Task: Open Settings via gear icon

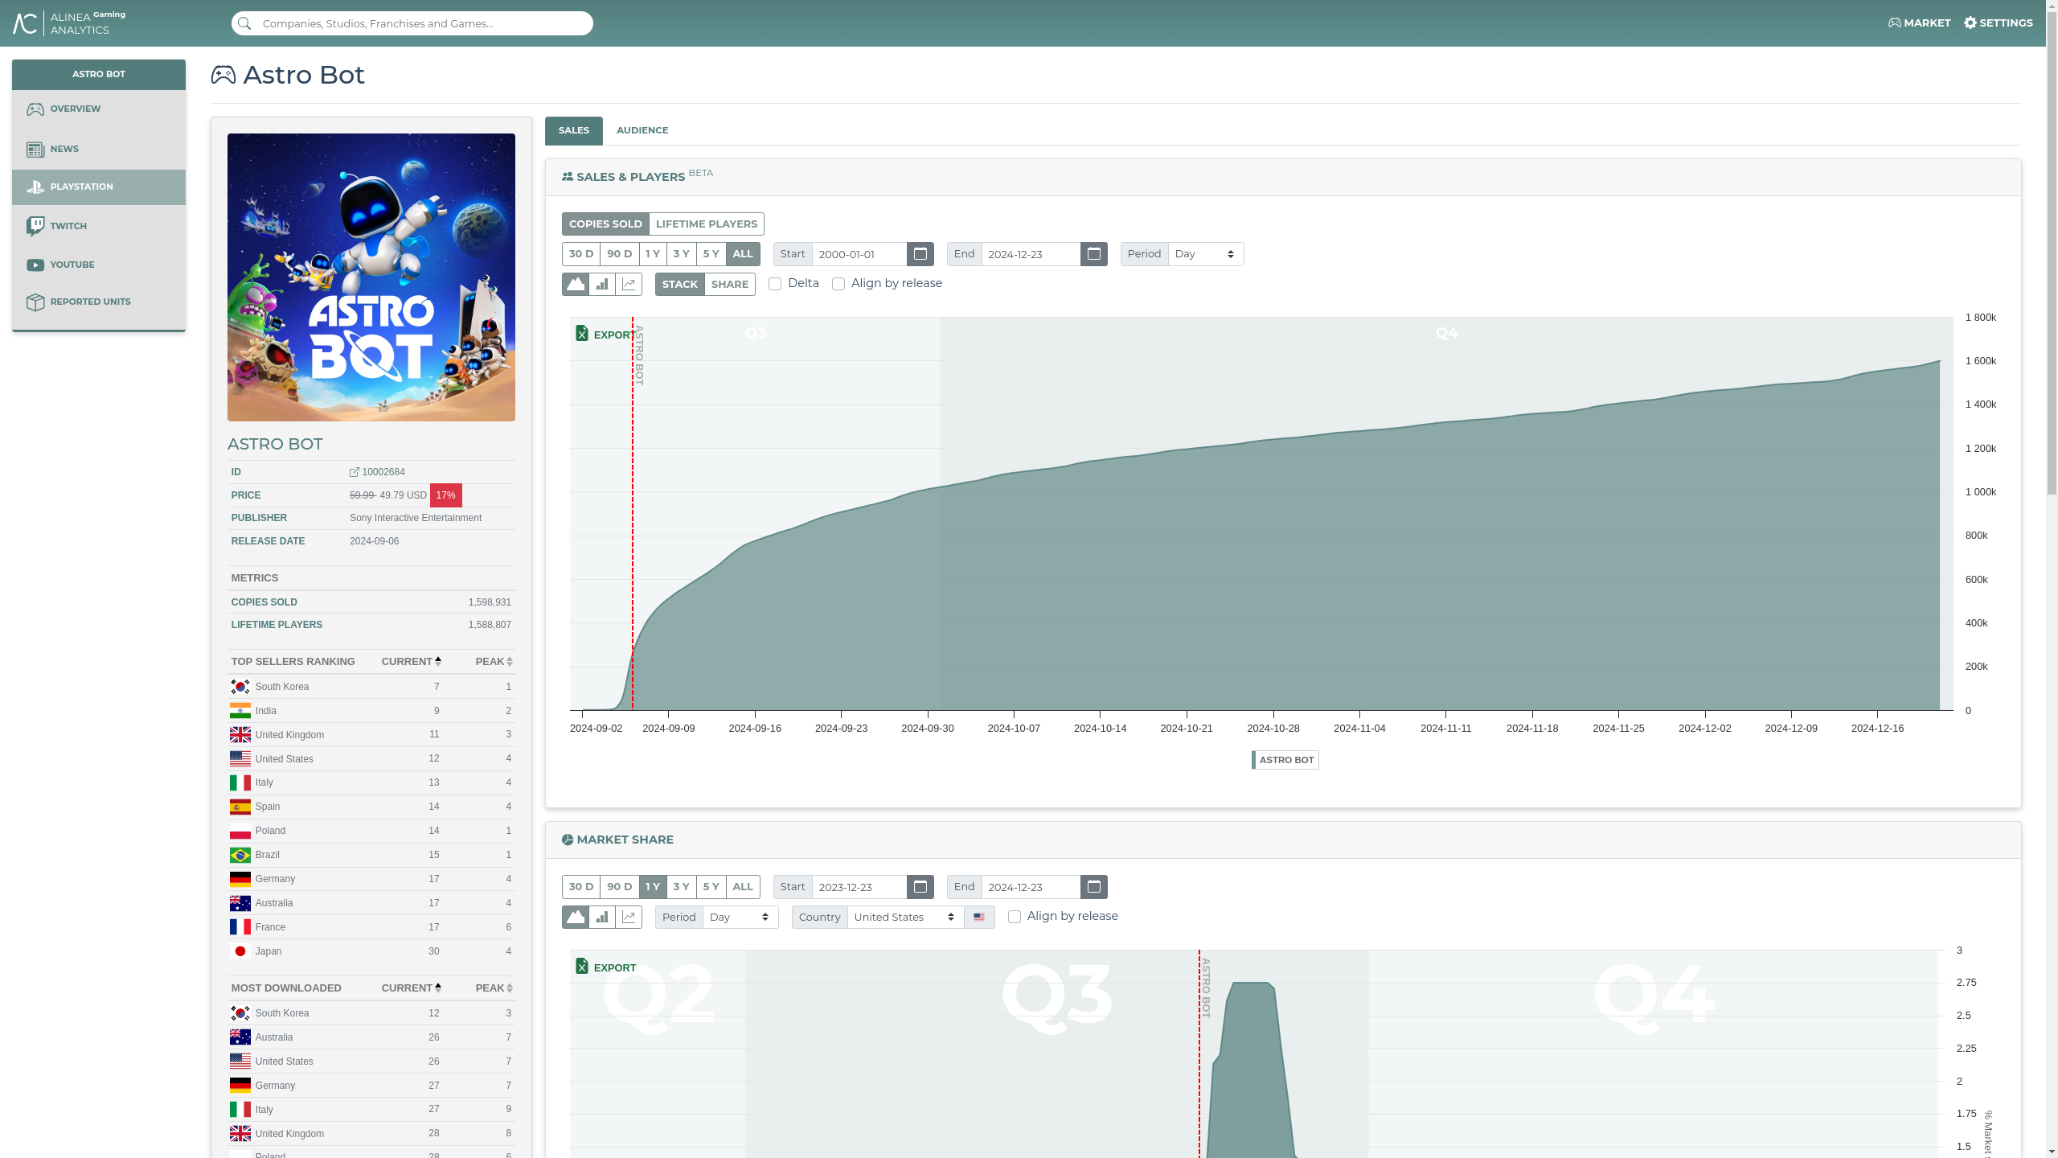Action: pos(1999,23)
